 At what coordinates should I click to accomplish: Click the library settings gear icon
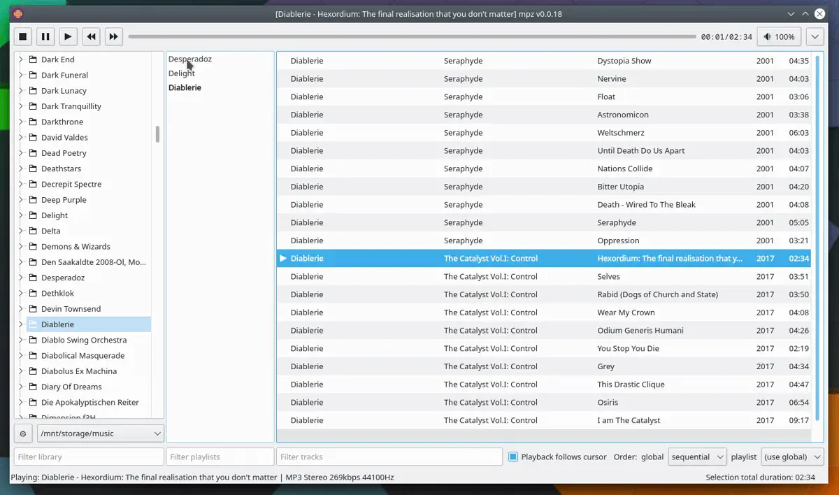(x=23, y=433)
